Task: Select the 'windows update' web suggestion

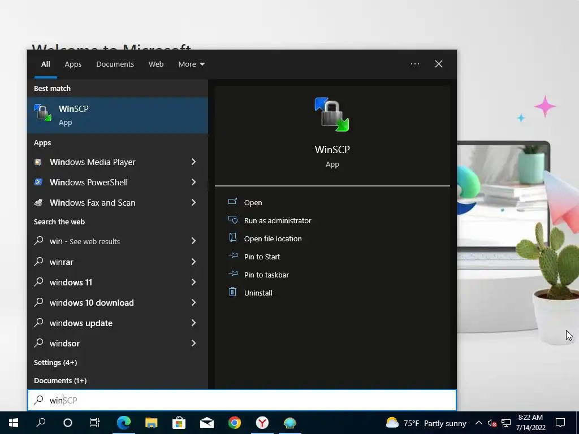Action: coord(81,323)
